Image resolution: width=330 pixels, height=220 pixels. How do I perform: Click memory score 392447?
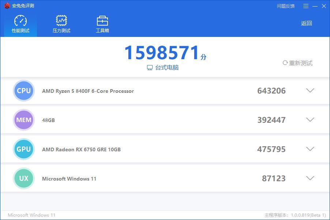pyautogui.click(x=271, y=120)
